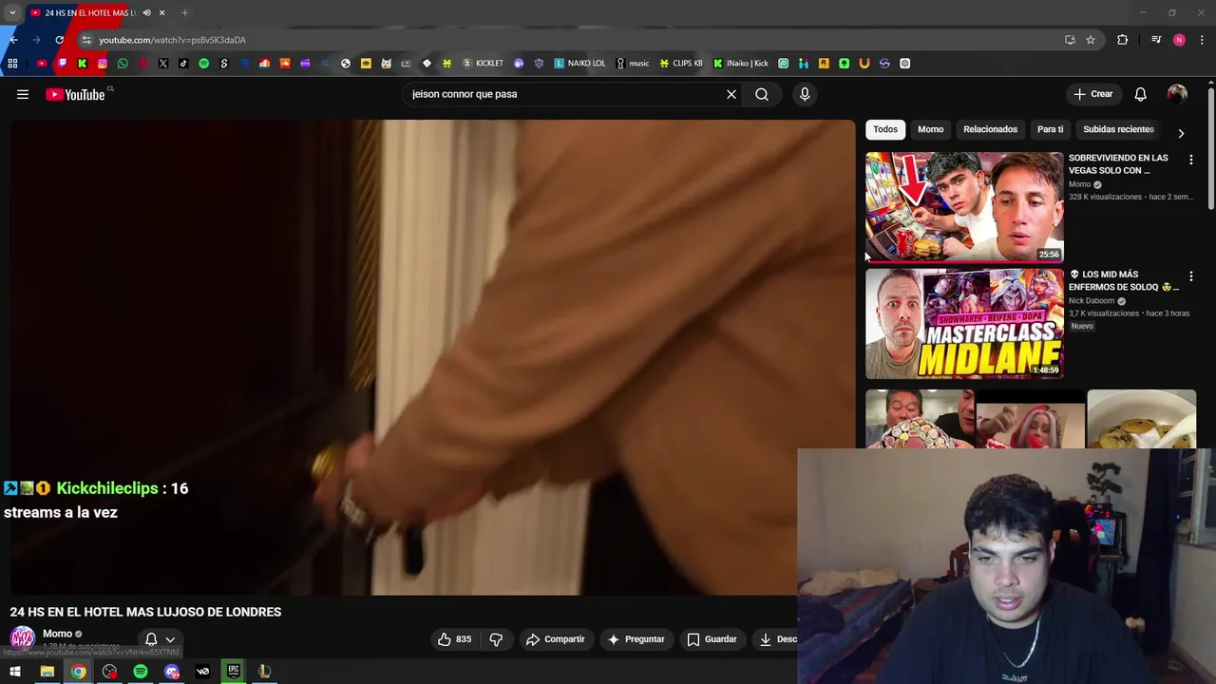Open the X (Twitter) bookmark
The height and width of the screenshot is (684, 1216).
[163, 64]
